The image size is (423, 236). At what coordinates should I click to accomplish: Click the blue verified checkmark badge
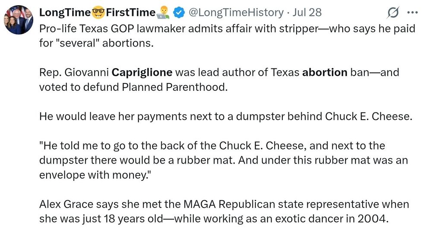(x=178, y=13)
